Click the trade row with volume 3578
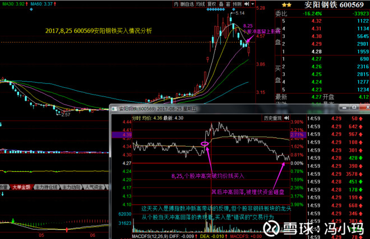The image size is (370, 239). tap(335, 174)
